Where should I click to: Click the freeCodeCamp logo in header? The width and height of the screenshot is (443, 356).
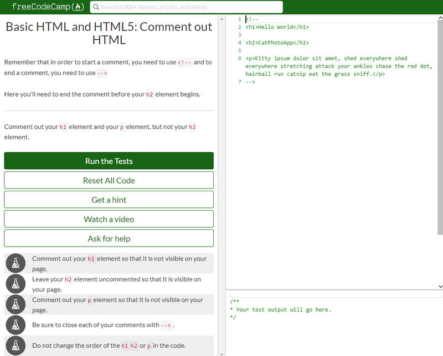coord(48,7)
